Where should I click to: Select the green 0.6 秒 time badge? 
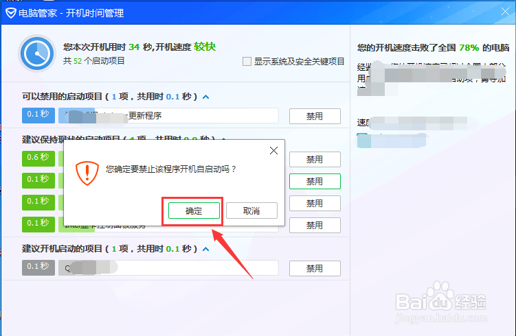(x=38, y=158)
